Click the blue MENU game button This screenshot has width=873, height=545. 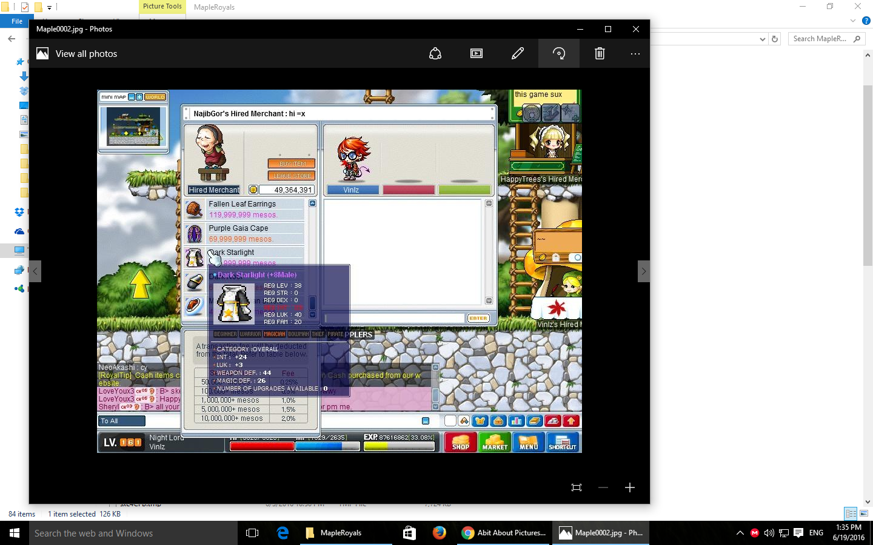click(x=529, y=442)
